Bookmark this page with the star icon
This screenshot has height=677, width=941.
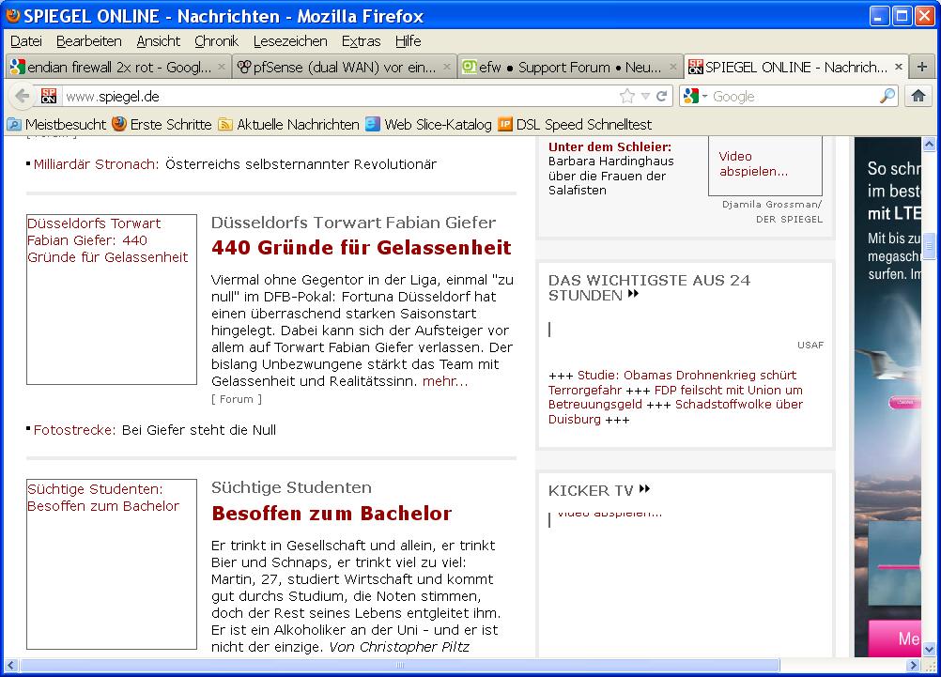pyautogui.click(x=626, y=96)
